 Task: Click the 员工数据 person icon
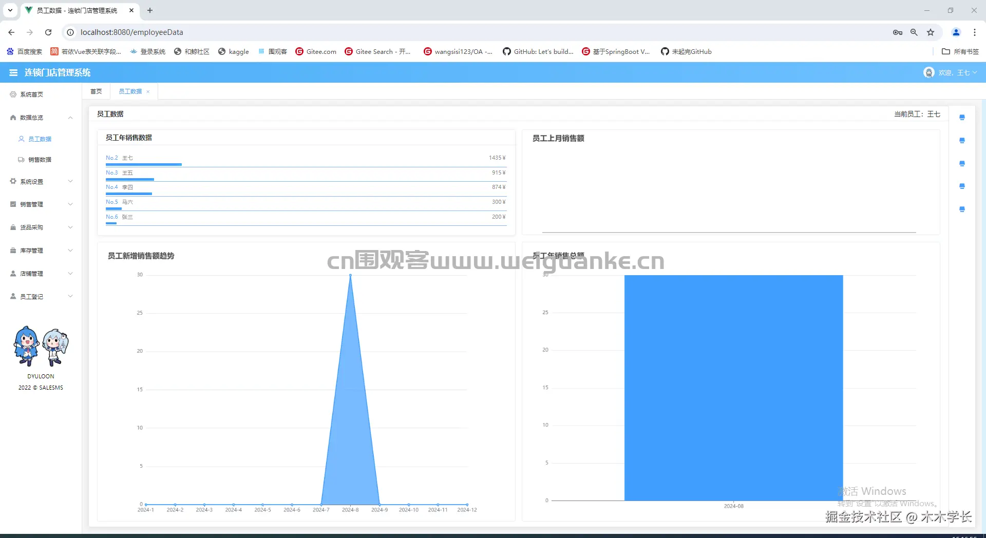coord(22,139)
